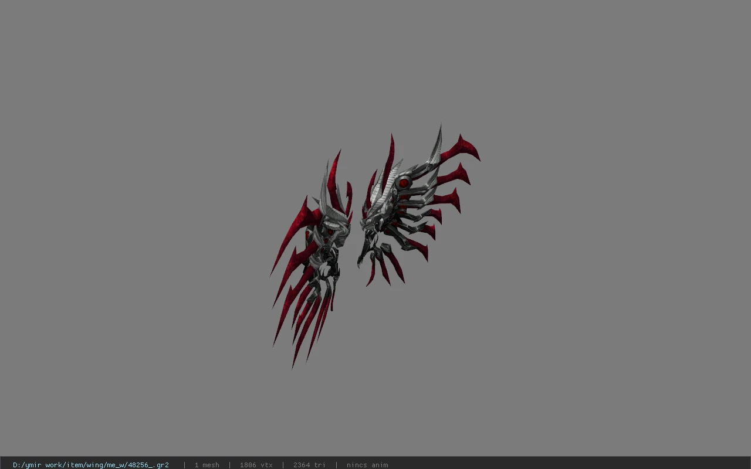The height and width of the screenshot is (469, 751).
Task: Click the file path 48256_.gr2 in status bar
Action: (x=91, y=465)
